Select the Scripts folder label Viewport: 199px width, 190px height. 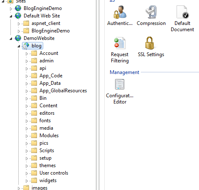[x=47, y=151]
